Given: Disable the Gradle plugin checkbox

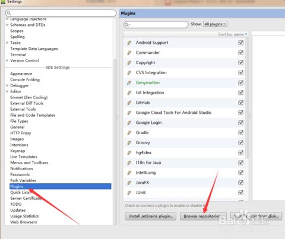Looking at the screenshot, I should 240,133.
